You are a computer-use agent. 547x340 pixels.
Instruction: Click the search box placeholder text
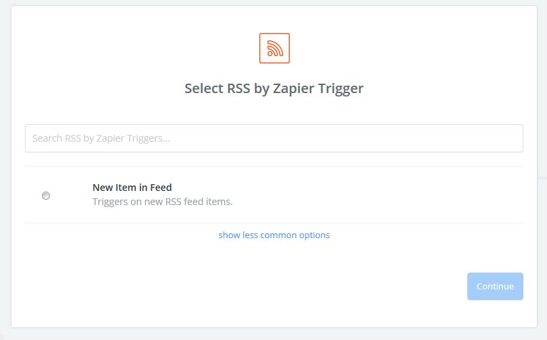coord(101,139)
